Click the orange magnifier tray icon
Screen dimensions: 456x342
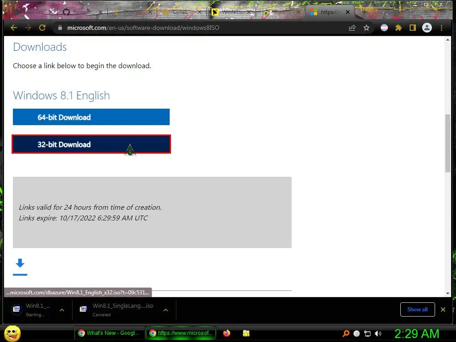coord(346,333)
